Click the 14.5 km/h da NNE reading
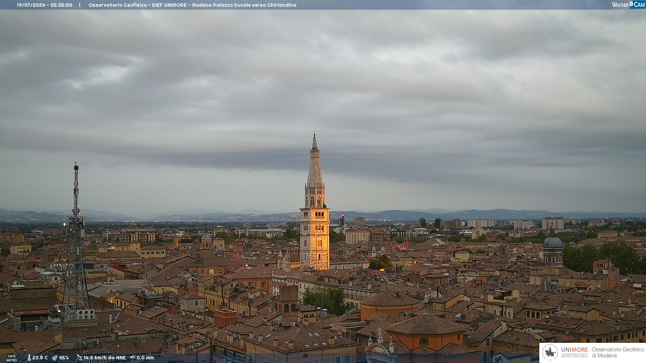 pos(105,358)
